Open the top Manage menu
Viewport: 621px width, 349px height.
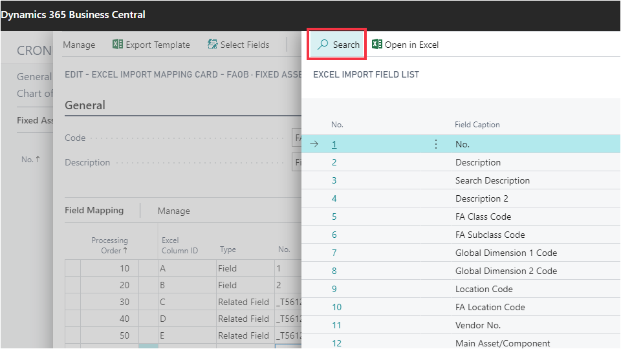pyautogui.click(x=79, y=45)
